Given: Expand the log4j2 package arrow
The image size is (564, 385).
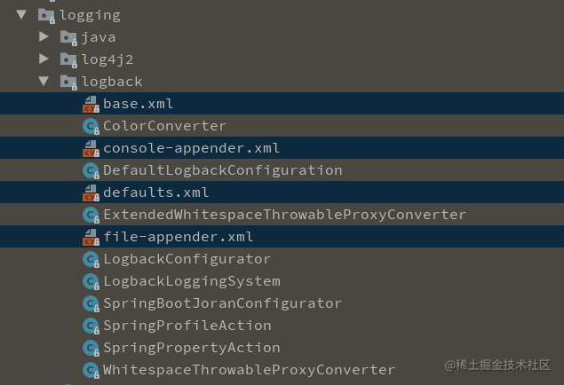Looking at the screenshot, I should click(44, 59).
